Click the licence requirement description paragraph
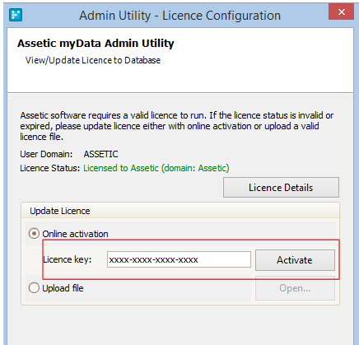The width and height of the screenshot is (359, 345). tap(177, 126)
